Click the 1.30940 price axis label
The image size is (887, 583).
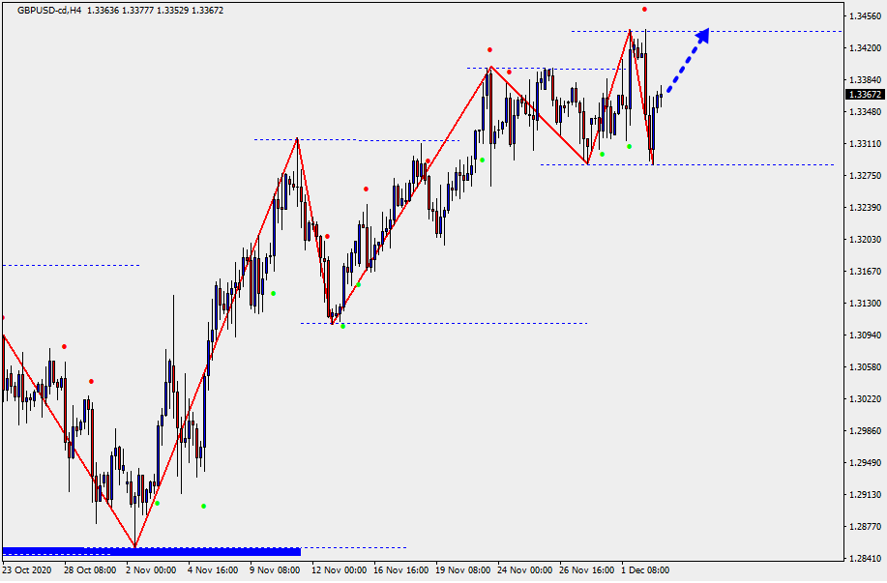pyautogui.click(x=862, y=335)
